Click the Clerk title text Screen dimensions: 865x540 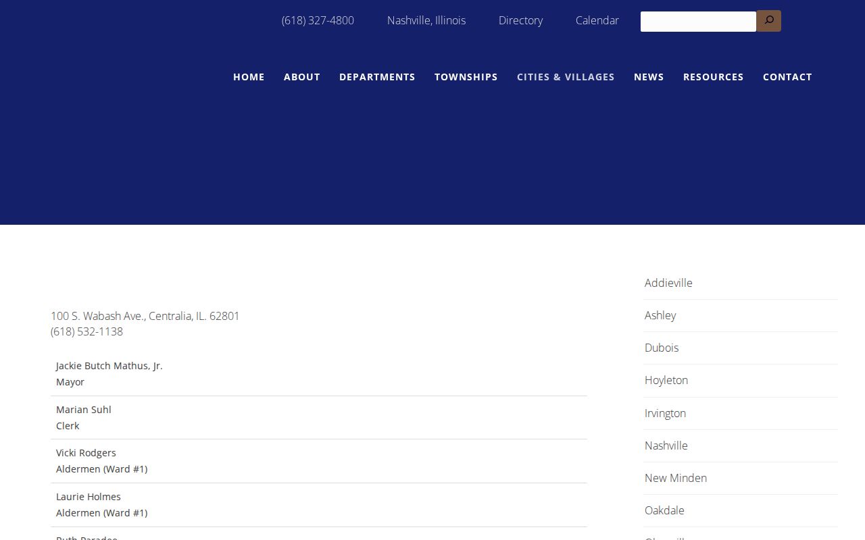(x=68, y=426)
